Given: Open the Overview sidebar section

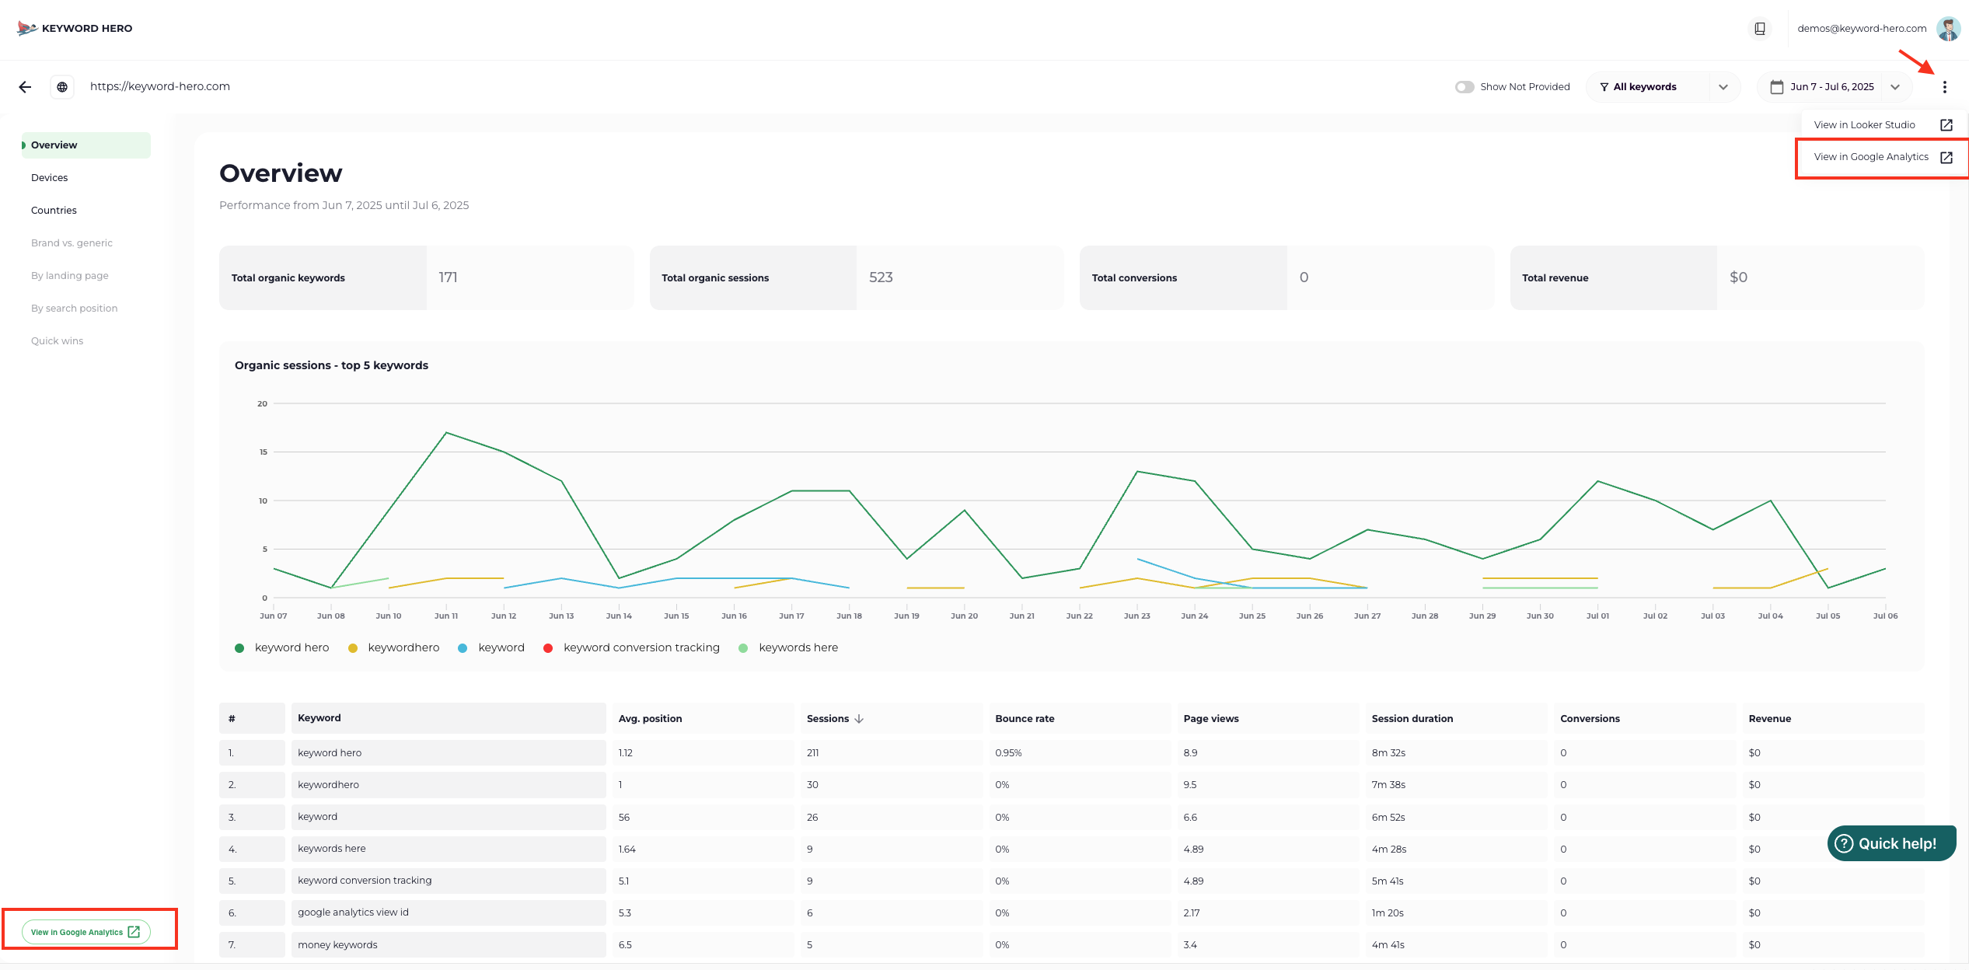Looking at the screenshot, I should (86, 145).
